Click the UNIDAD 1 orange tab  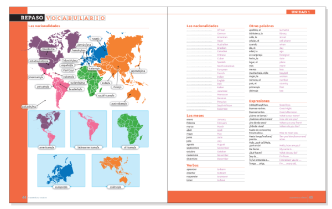(300, 12)
